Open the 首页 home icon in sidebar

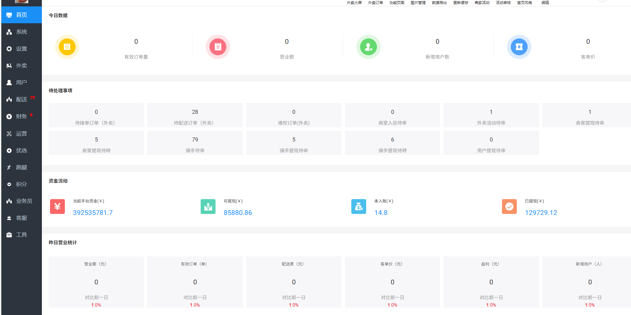(9, 15)
